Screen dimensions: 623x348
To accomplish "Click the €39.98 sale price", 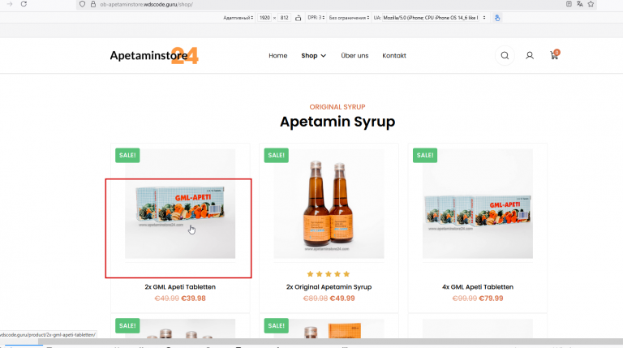I will tap(194, 299).
